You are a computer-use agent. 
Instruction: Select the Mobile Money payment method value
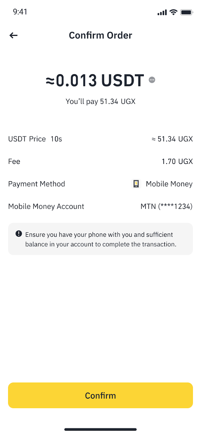169,184
